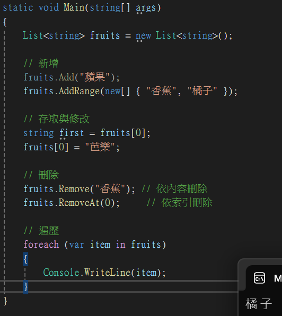Click the "芭樂" string literal
The width and height of the screenshot is (282, 316).
[x=100, y=147]
